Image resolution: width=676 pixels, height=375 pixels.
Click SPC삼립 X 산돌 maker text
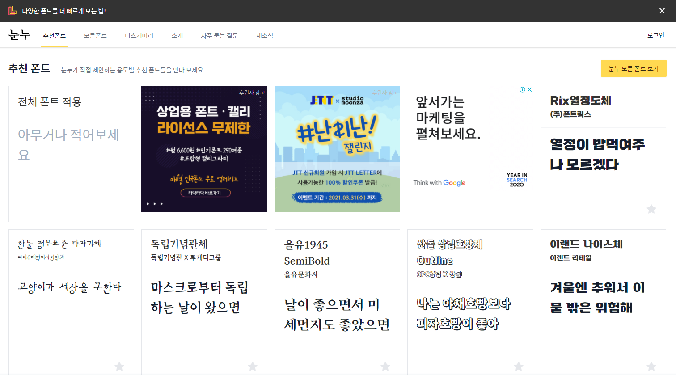[x=440, y=274]
